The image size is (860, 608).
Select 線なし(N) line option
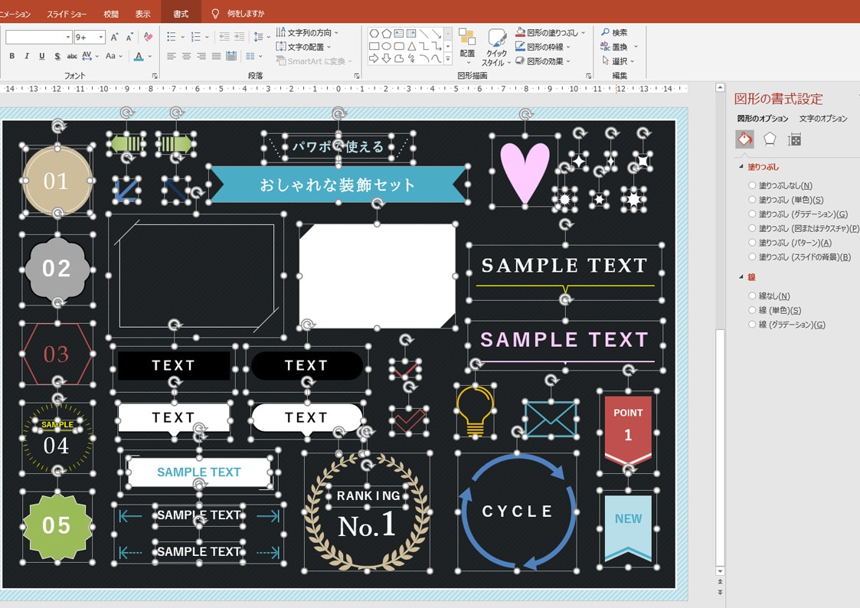pos(752,296)
